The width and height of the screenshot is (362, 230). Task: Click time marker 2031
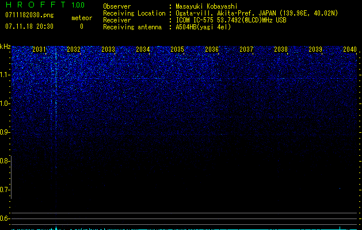(x=39, y=49)
